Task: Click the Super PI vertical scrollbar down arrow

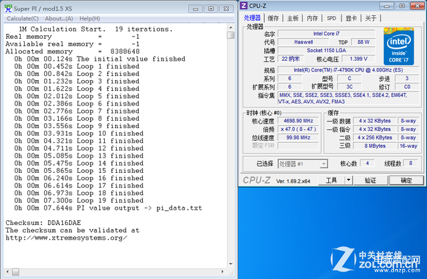Action: tap(231, 264)
